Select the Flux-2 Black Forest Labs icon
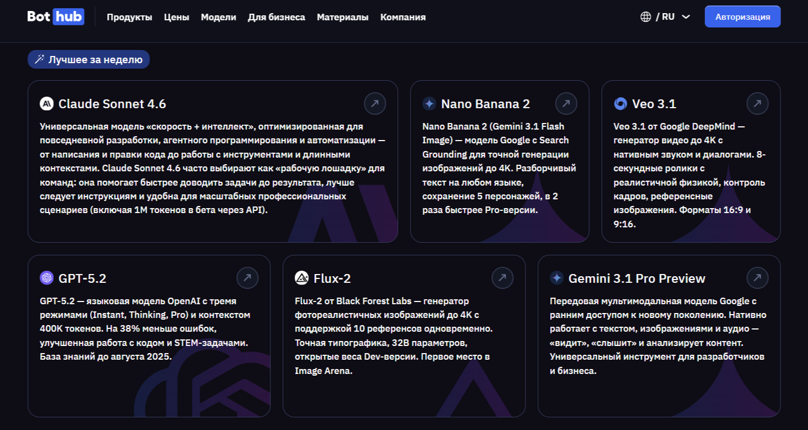Screen dimensions: 808x430 (302, 278)
